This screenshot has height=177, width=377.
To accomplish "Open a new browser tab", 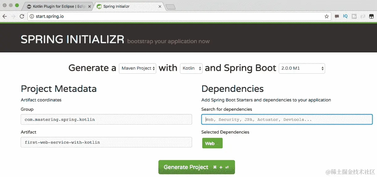I will click(x=170, y=7).
